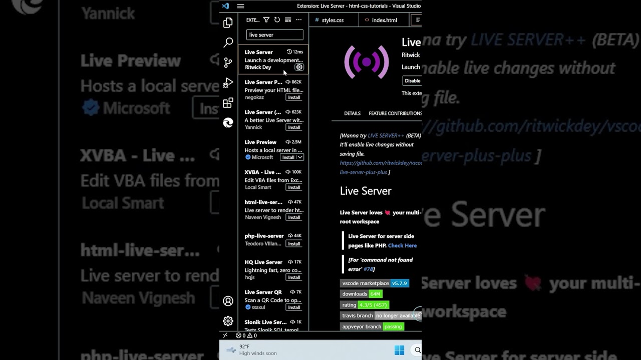Click verified badge beside ssaxul publisher

tap(248, 307)
